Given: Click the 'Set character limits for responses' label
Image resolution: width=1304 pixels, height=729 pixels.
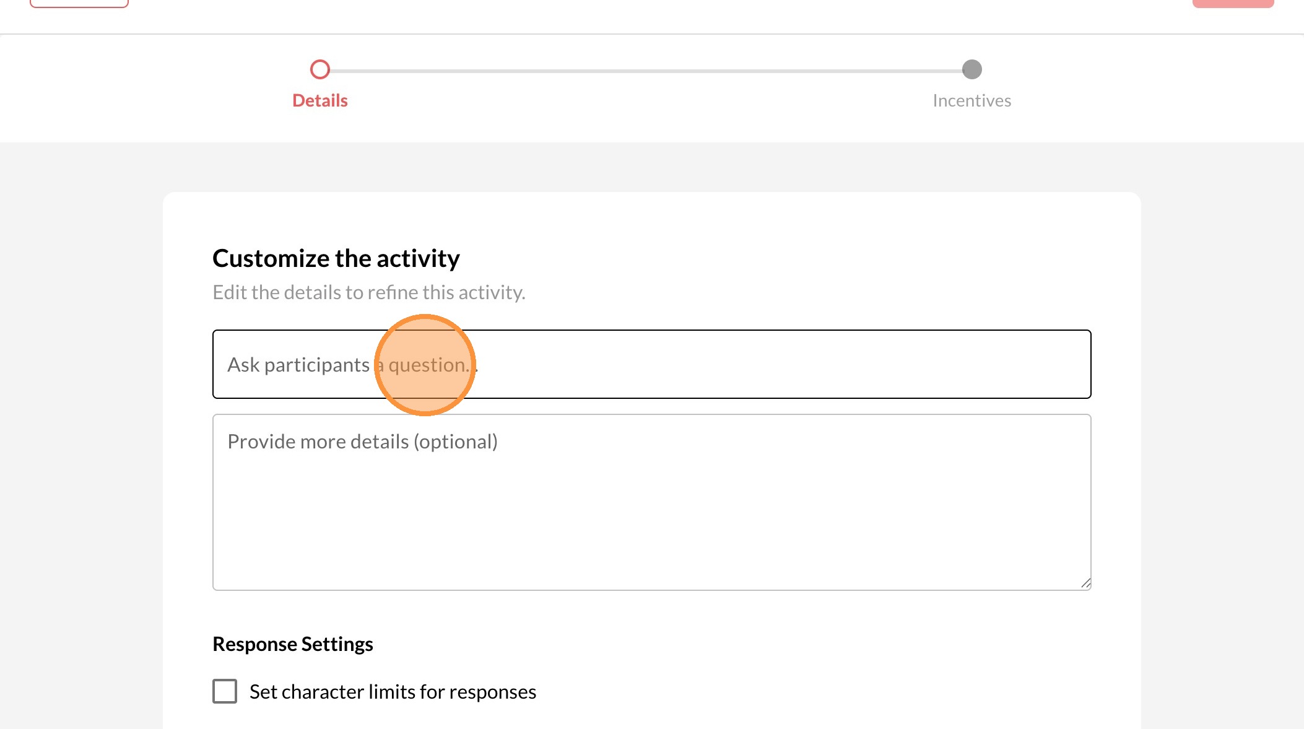Looking at the screenshot, I should tap(393, 692).
